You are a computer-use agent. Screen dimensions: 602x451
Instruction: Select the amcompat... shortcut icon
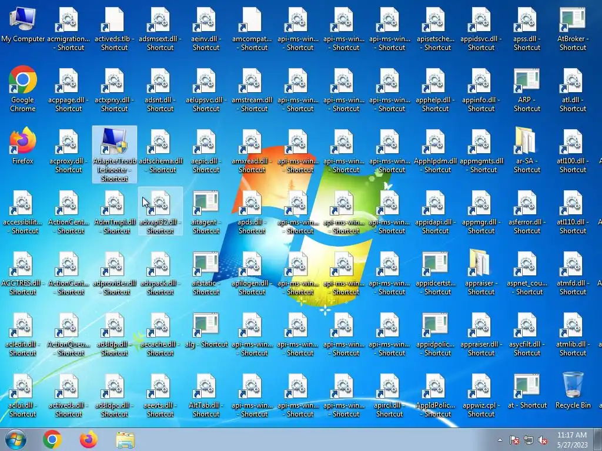pyautogui.click(x=252, y=28)
